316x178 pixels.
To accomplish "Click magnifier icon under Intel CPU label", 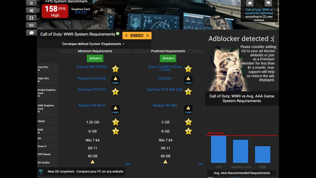I will pyautogui.click(x=39, y=70).
